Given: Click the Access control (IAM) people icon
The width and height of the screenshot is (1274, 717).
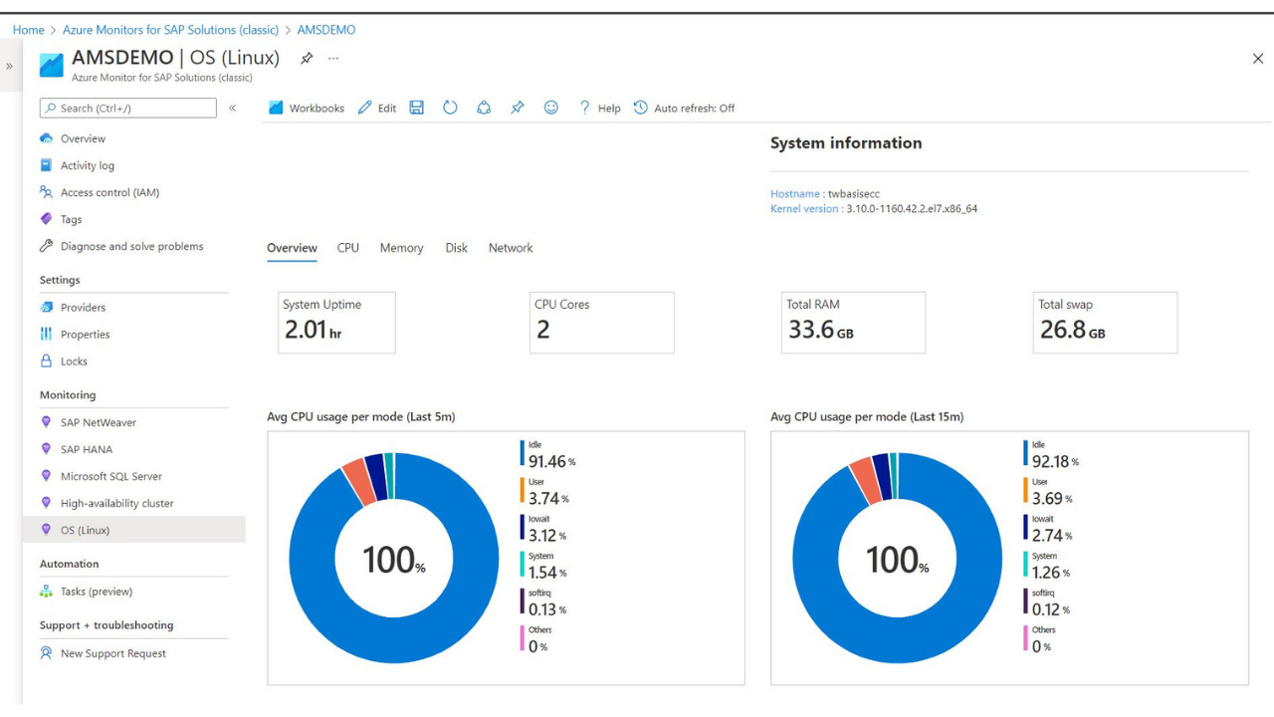Looking at the screenshot, I should [x=46, y=192].
